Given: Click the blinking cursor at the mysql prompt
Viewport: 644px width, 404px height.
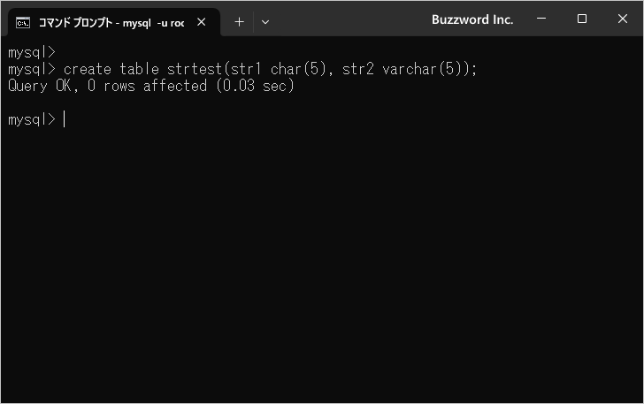Looking at the screenshot, I should point(65,119).
